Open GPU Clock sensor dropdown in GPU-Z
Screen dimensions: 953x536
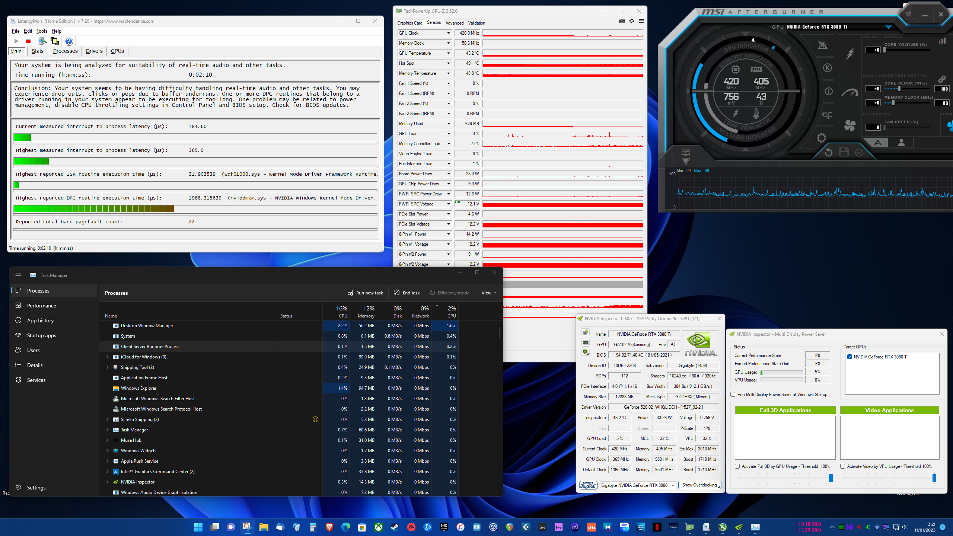[449, 33]
